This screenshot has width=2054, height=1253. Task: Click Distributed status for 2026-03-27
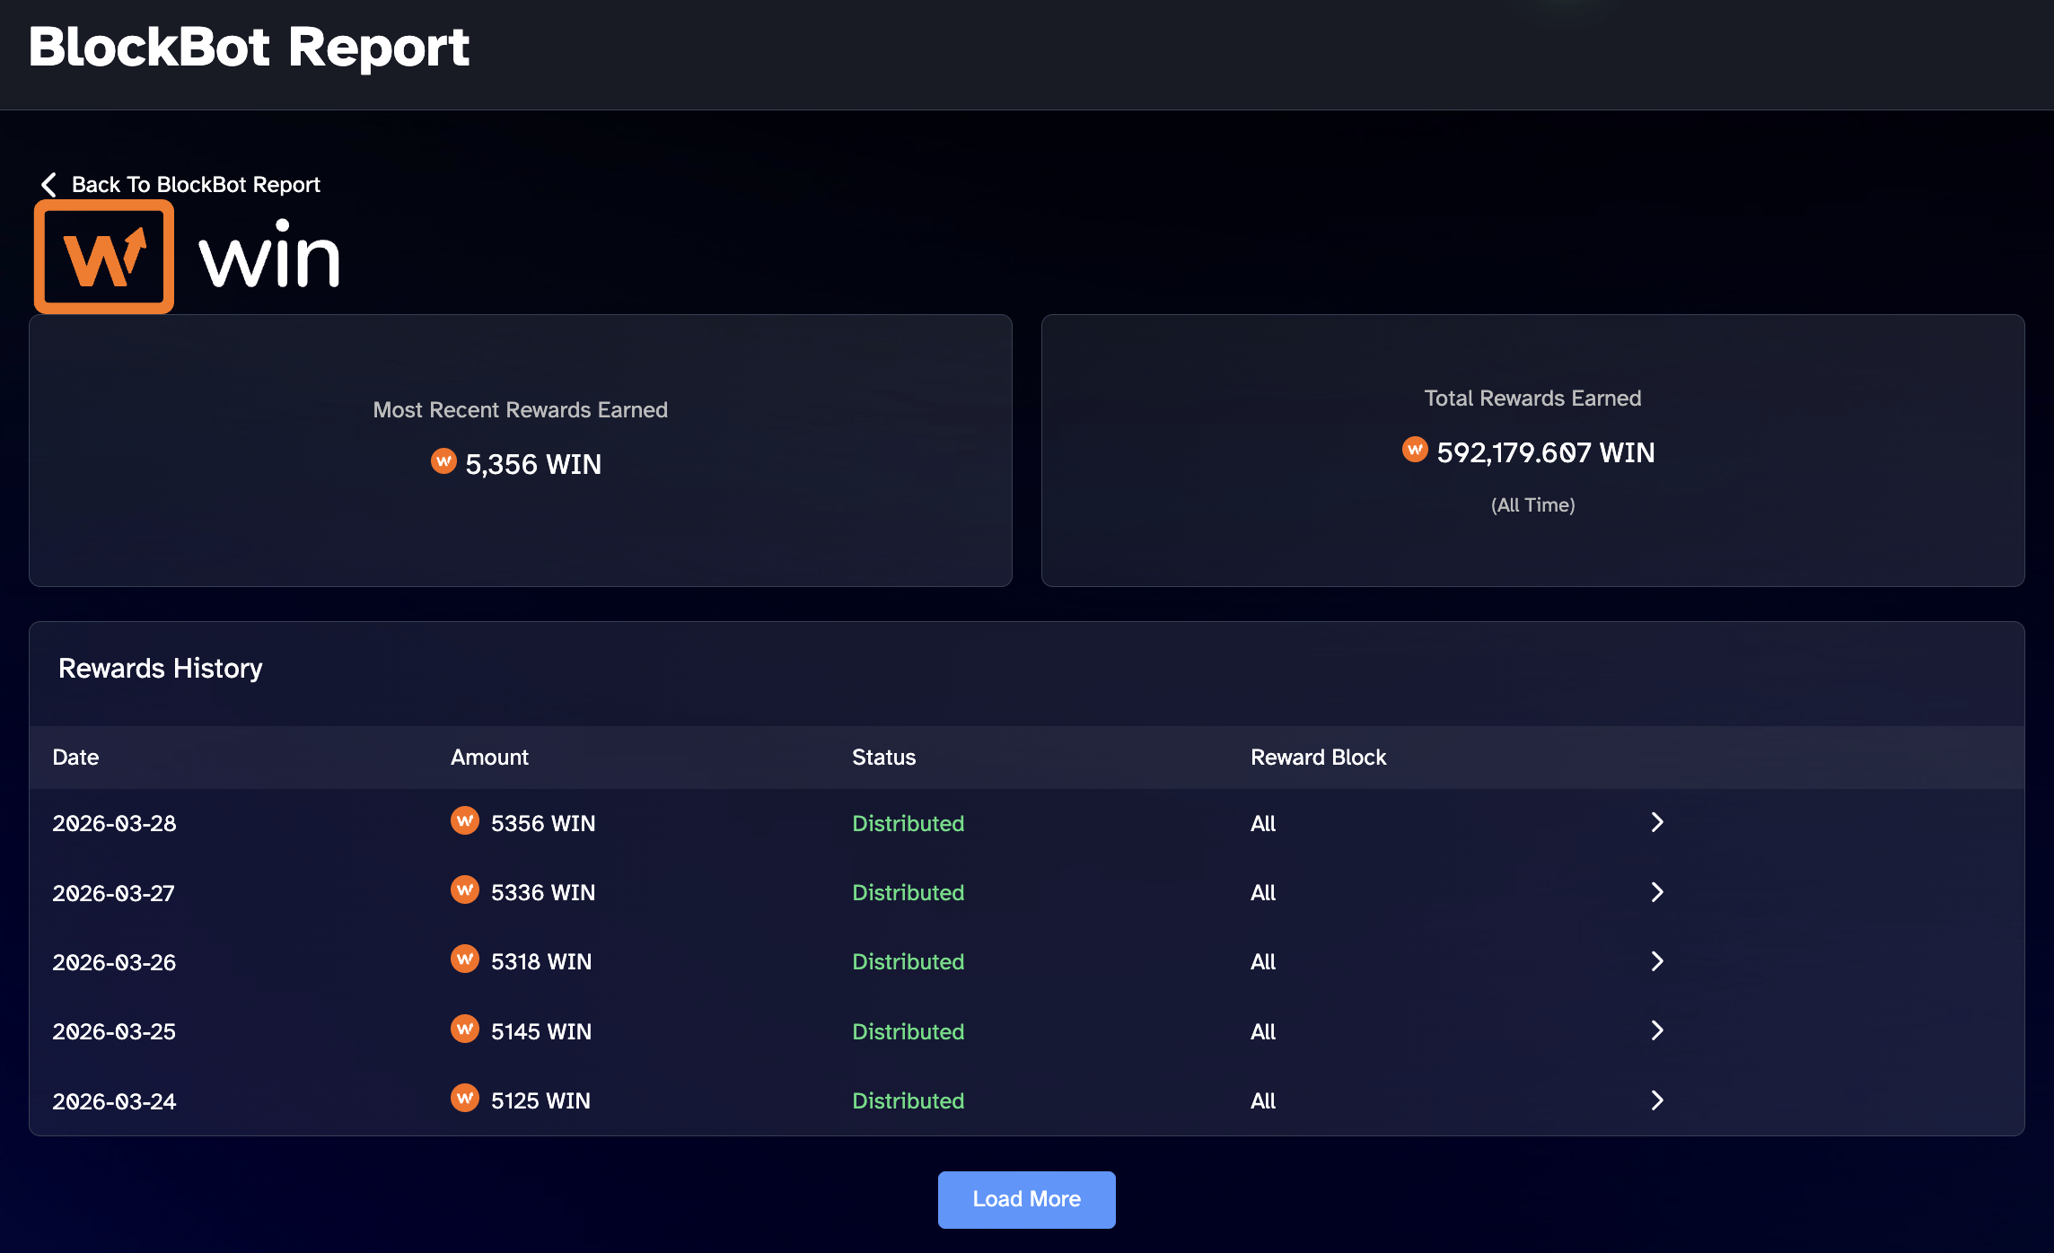pyautogui.click(x=908, y=892)
